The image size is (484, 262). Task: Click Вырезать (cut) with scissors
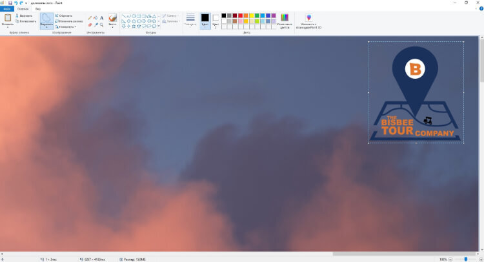[24, 15]
